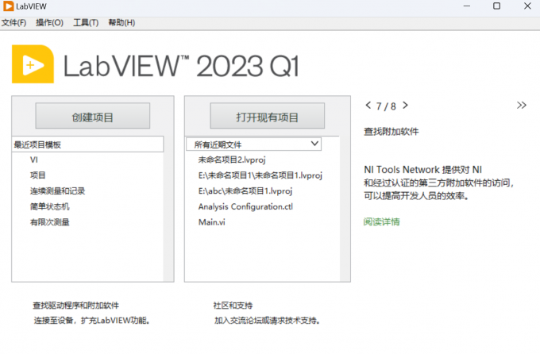Open E:\未命名项目1\未命名项目1.lvproj

[x=260, y=175]
